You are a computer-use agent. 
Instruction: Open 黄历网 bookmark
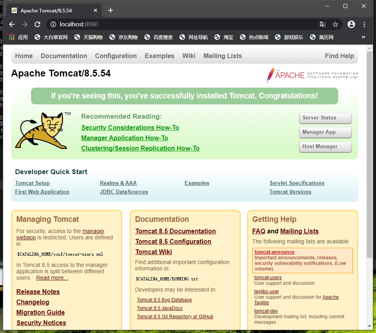321,37
